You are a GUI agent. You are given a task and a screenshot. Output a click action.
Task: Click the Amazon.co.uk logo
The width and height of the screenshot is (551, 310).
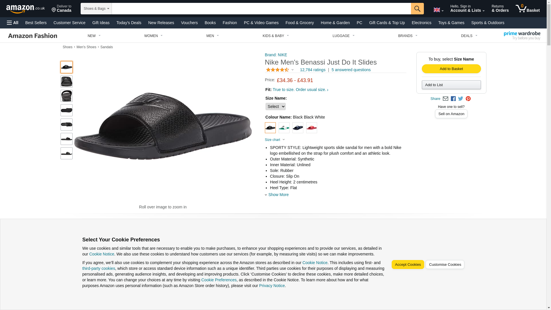click(x=25, y=9)
